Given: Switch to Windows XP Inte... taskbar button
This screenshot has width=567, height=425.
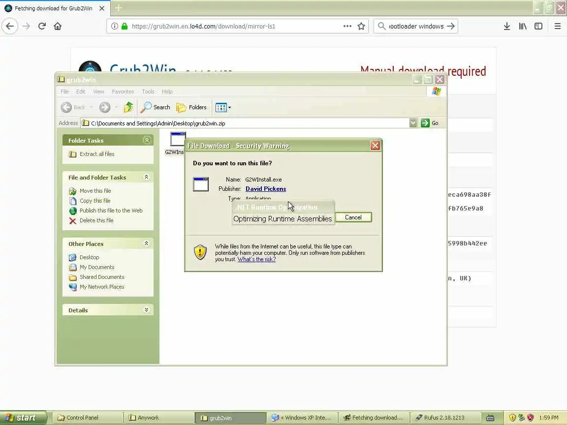Looking at the screenshot, I should tap(302, 418).
